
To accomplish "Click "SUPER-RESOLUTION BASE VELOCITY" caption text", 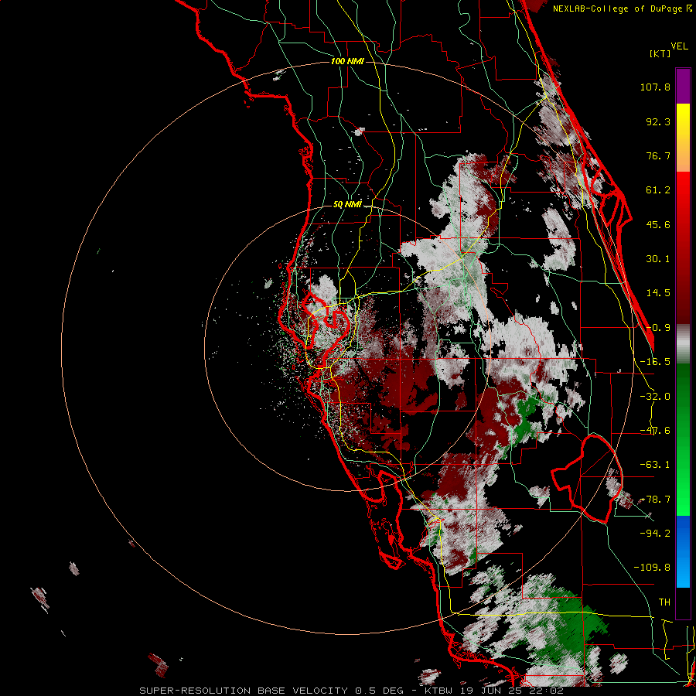I will click(x=244, y=691).
